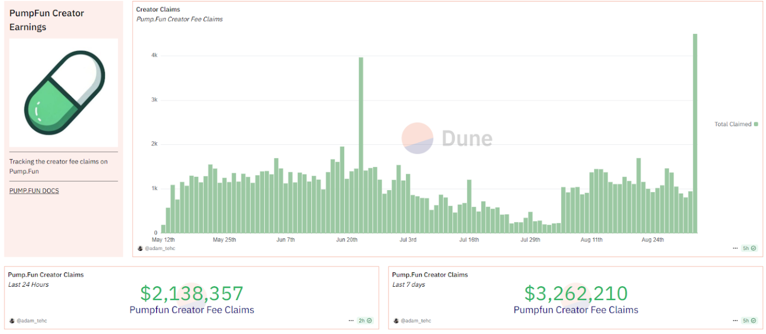
Task: Click the green pill logo image
Action: [x=64, y=93]
